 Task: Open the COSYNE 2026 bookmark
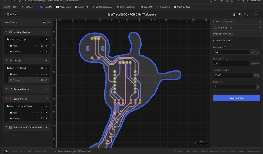point(182,7)
